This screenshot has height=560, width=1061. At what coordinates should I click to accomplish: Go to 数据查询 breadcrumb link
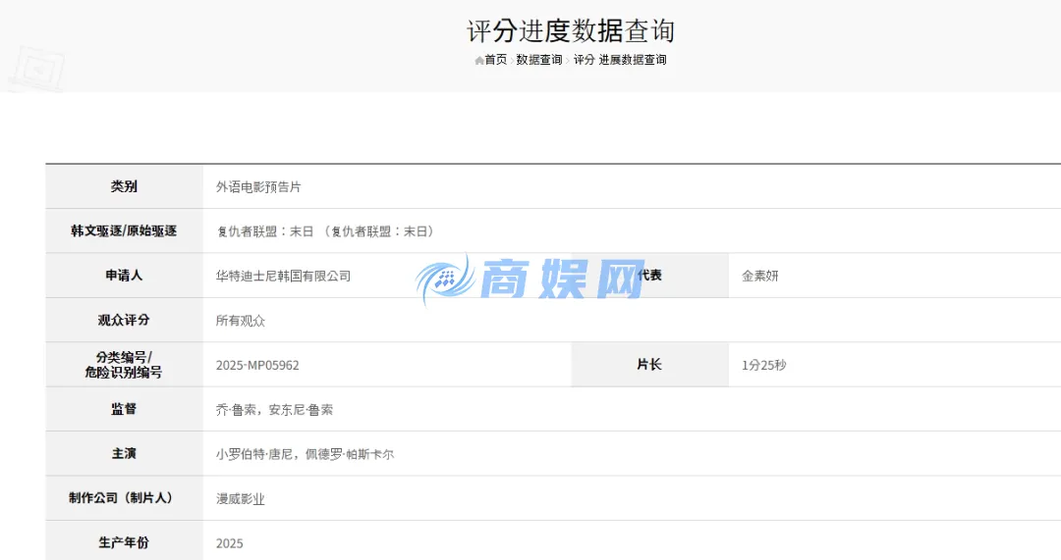[539, 60]
